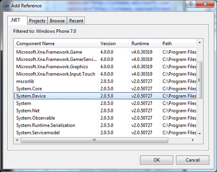Screen dimensions: 217x172
Task: Click version 2.0.5.0 in mscorlib row
Action: 107,81
